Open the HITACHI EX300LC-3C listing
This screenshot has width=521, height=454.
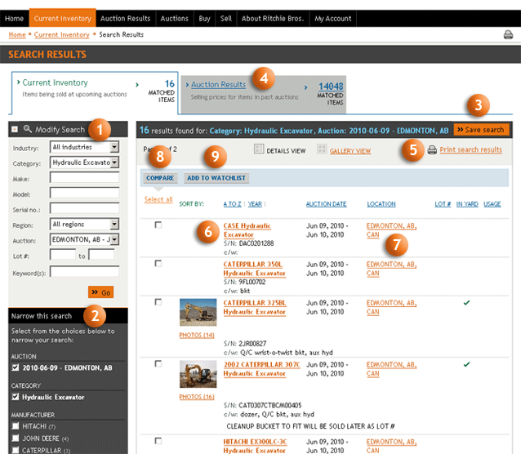[255, 446]
